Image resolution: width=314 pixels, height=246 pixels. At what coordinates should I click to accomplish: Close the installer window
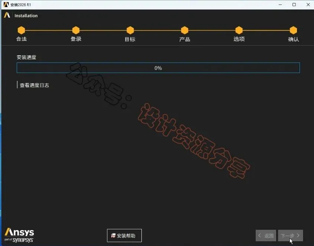tap(308, 4)
